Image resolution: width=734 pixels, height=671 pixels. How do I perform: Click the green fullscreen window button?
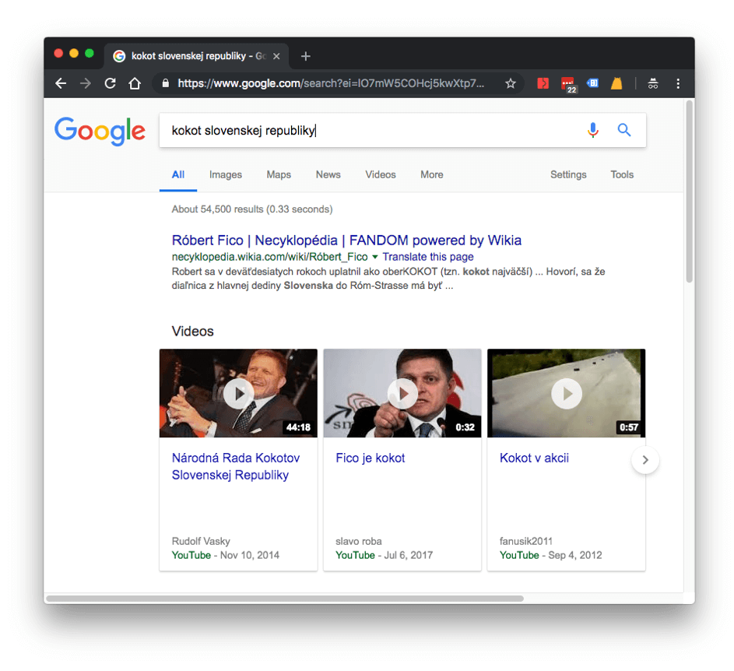click(90, 54)
